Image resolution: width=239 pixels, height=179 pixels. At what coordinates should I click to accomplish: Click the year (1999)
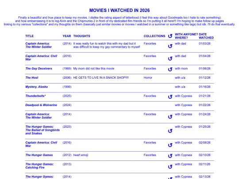coord(67,87)
